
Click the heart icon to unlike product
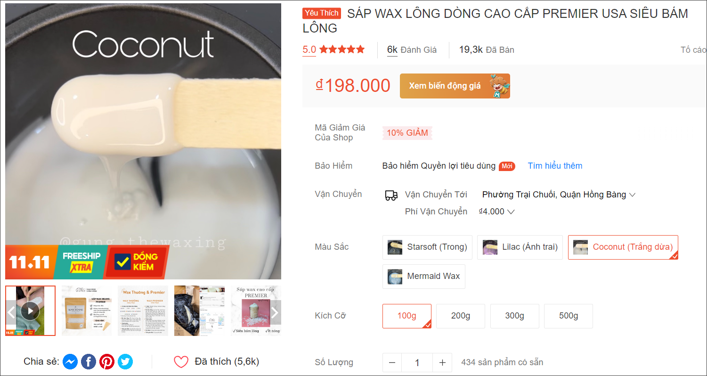point(181,362)
